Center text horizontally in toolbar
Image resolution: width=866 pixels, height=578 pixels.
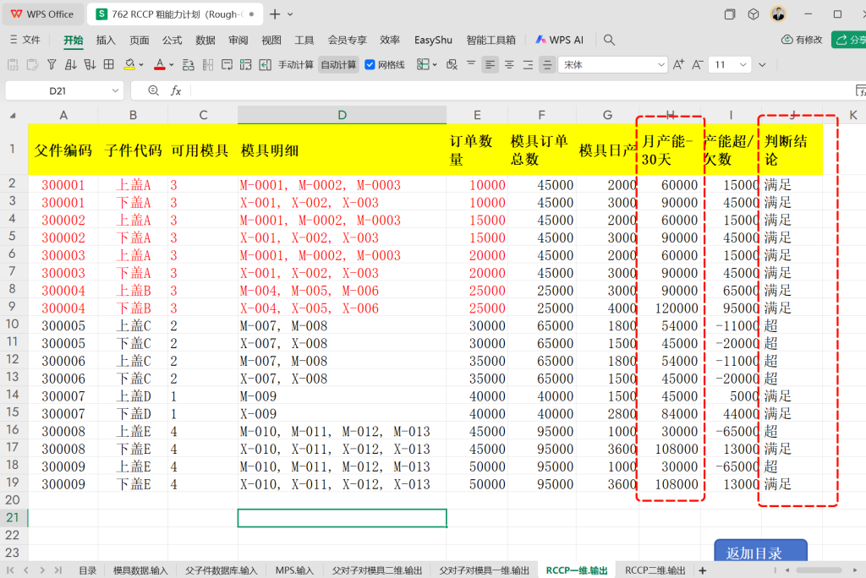pyautogui.click(x=509, y=64)
